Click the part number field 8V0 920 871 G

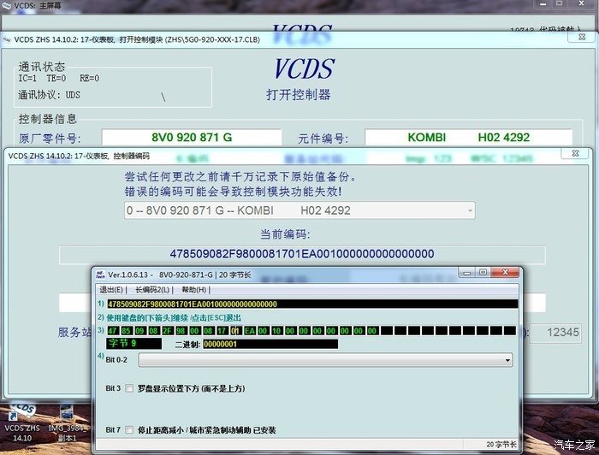(192, 137)
